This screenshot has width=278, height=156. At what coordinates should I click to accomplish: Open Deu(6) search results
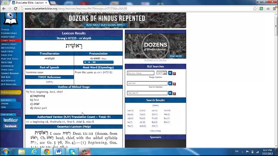(x=130, y=115)
